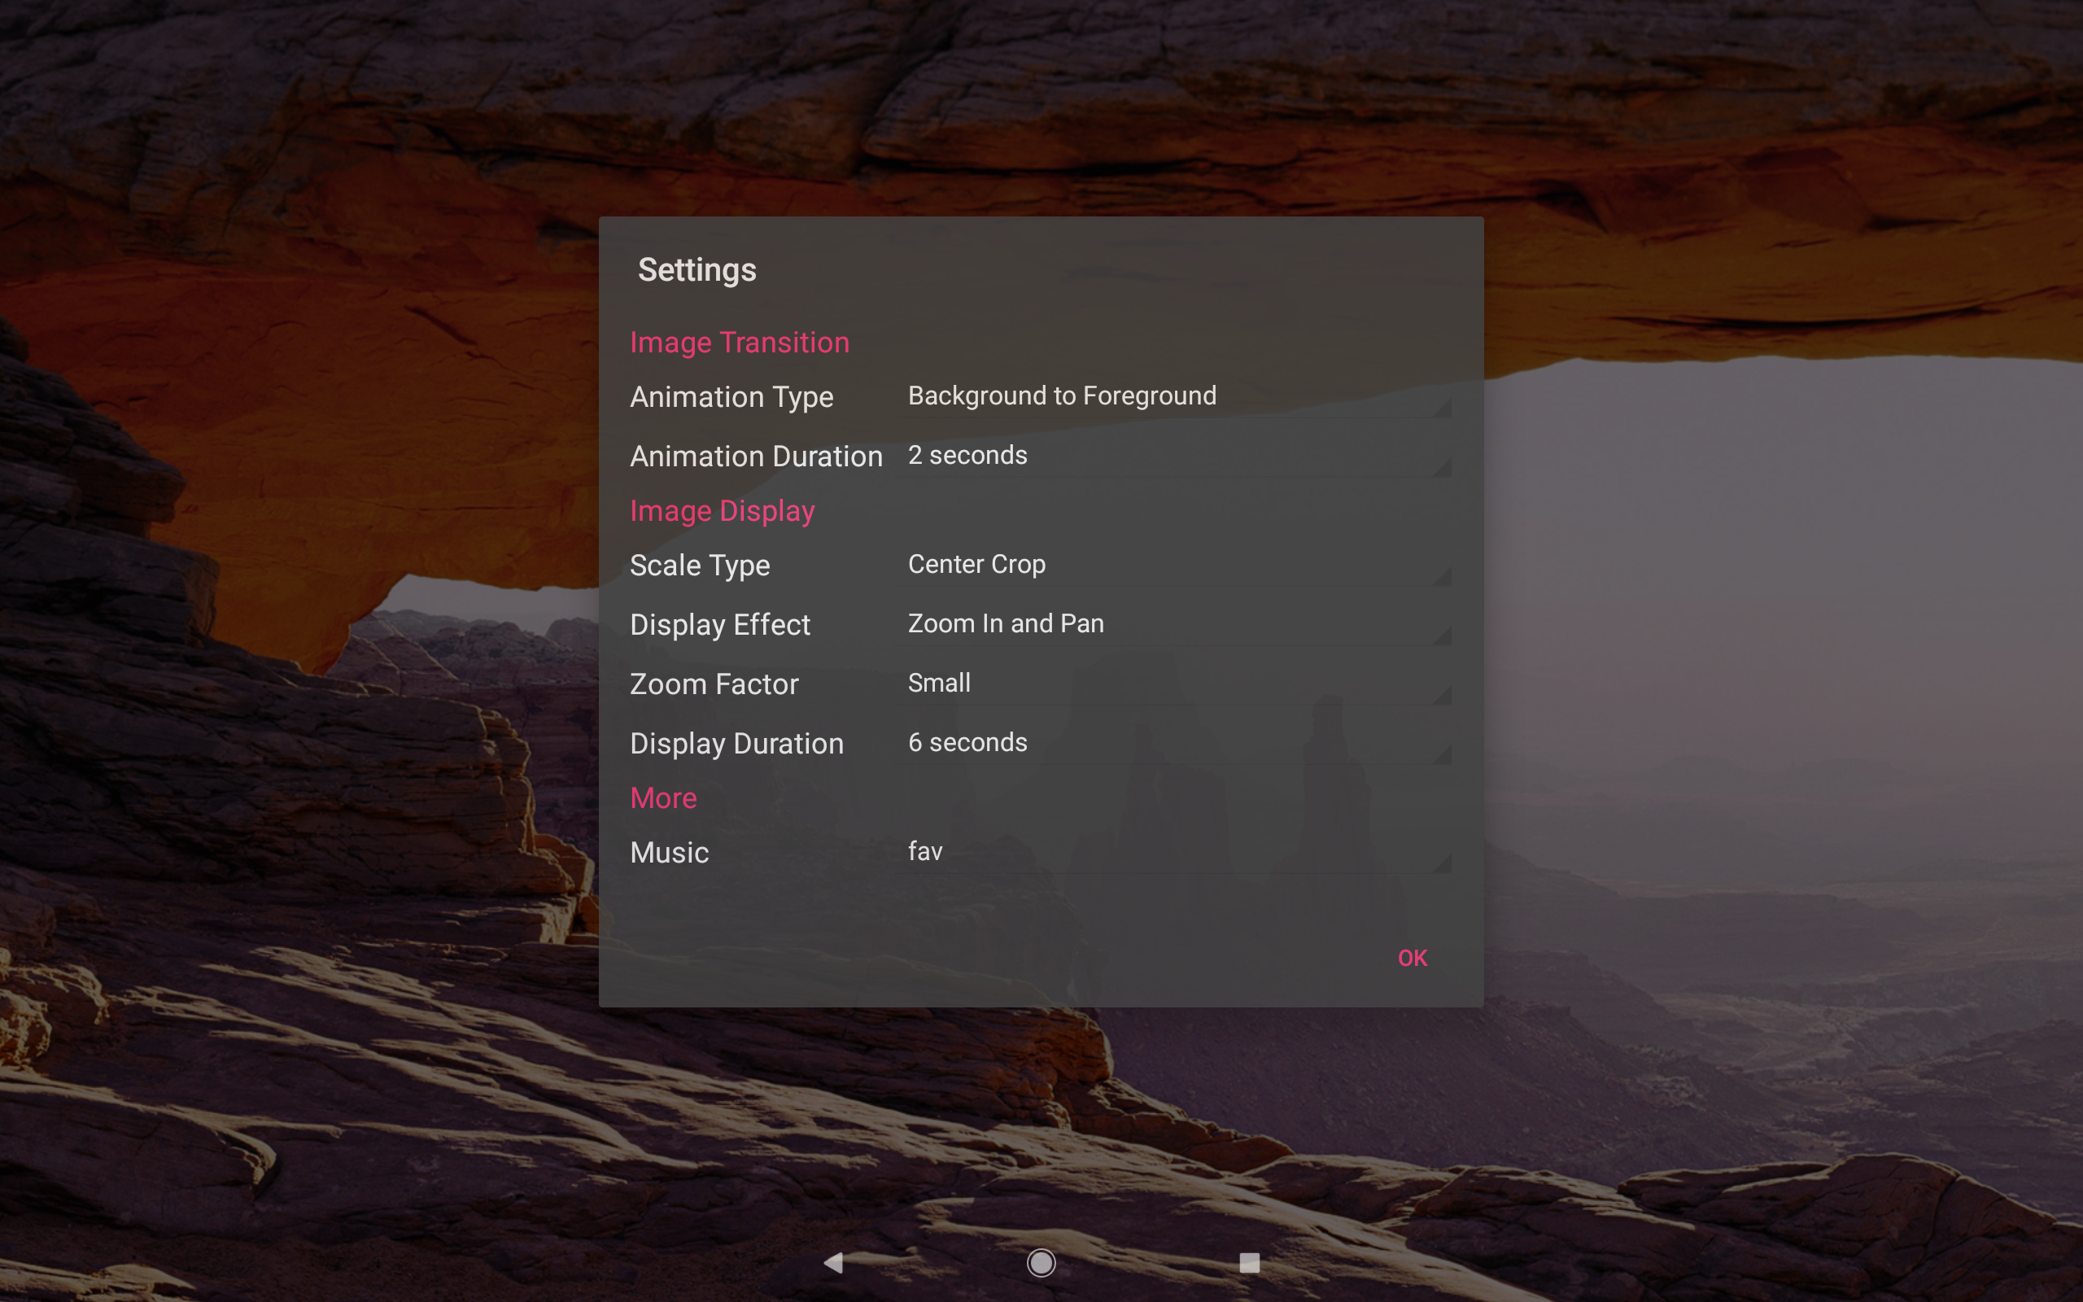The height and width of the screenshot is (1302, 2083).
Task: Tap the recent apps square icon
Action: (x=1249, y=1262)
